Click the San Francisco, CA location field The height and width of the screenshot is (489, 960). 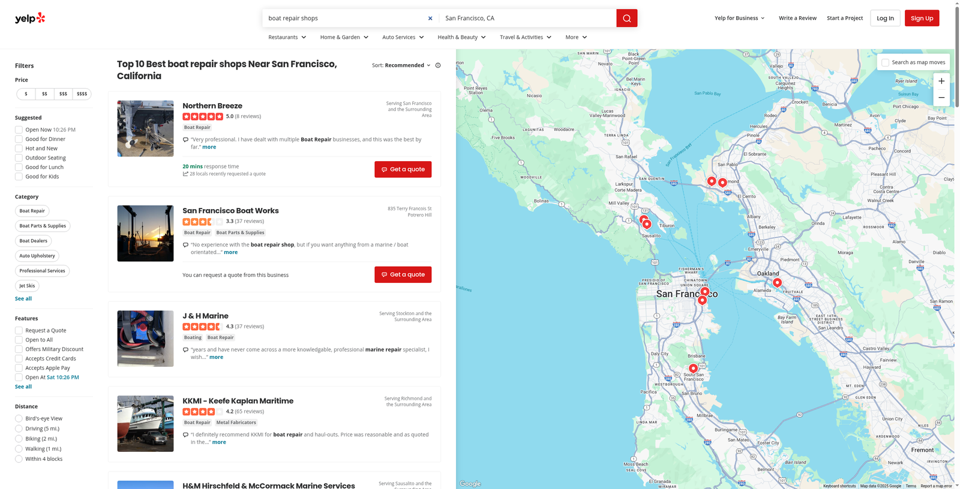click(x=528, y=18)
